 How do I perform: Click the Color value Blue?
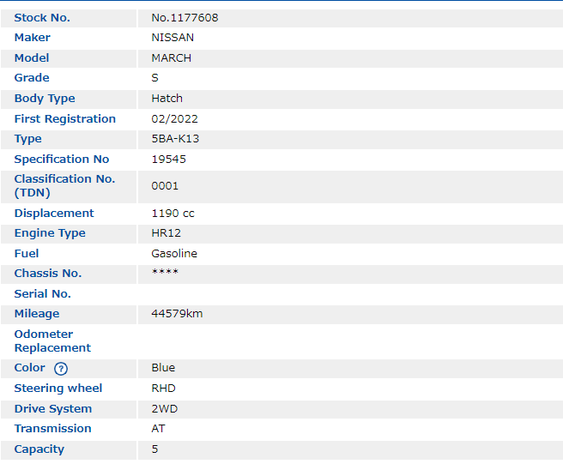coord(163,368)
